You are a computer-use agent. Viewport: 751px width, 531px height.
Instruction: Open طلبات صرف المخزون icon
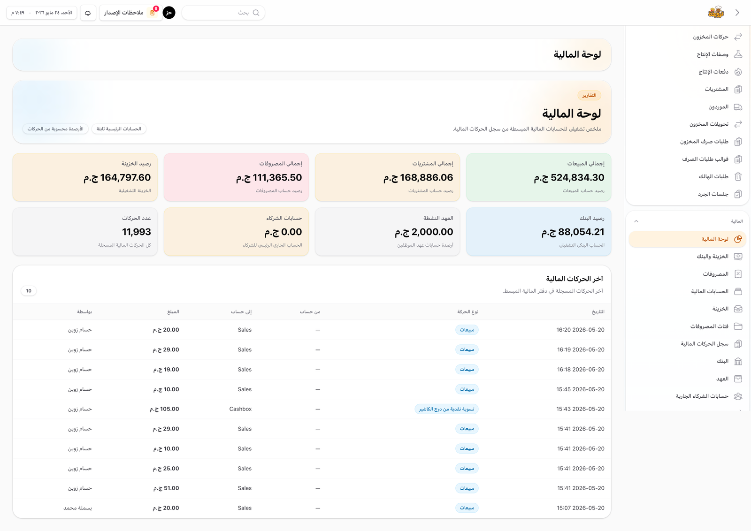click(738, 142)
